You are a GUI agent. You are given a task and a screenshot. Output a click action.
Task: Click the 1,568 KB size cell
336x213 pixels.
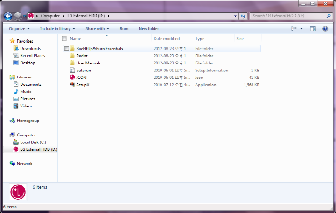pyautogui.click(x=252, y=85)
